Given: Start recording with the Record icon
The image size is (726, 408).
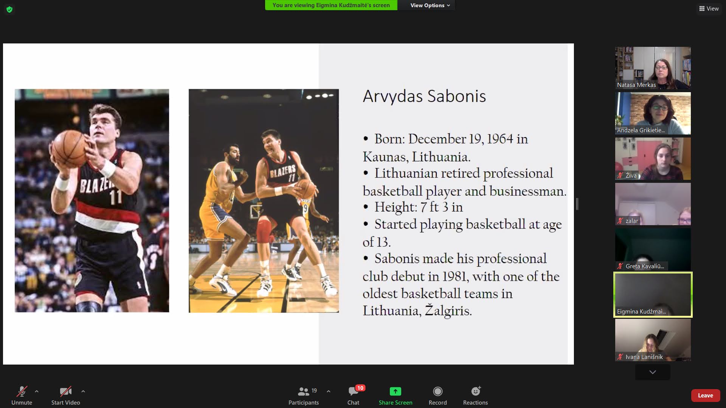Looking at the screenshot, I should point(437,391).
